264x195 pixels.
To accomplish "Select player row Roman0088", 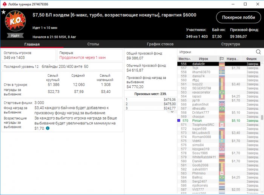I will click(219, 137).
